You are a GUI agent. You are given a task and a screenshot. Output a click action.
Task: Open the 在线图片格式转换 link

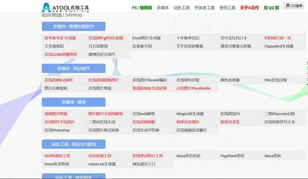pos(104,130)
